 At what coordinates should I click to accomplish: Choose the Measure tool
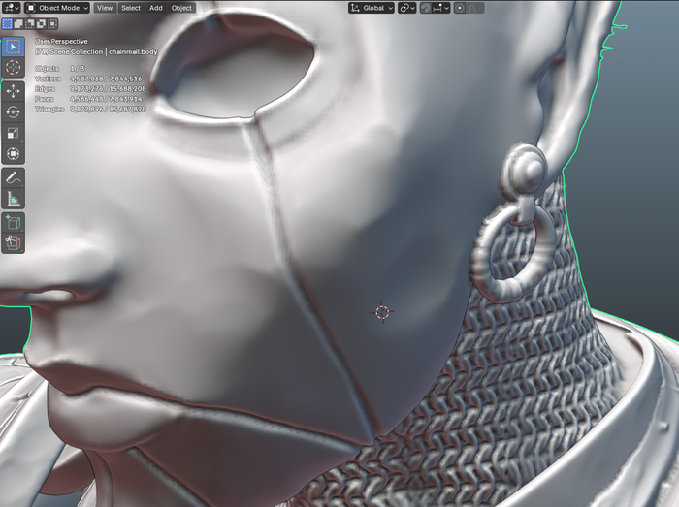tap(14, 200)
